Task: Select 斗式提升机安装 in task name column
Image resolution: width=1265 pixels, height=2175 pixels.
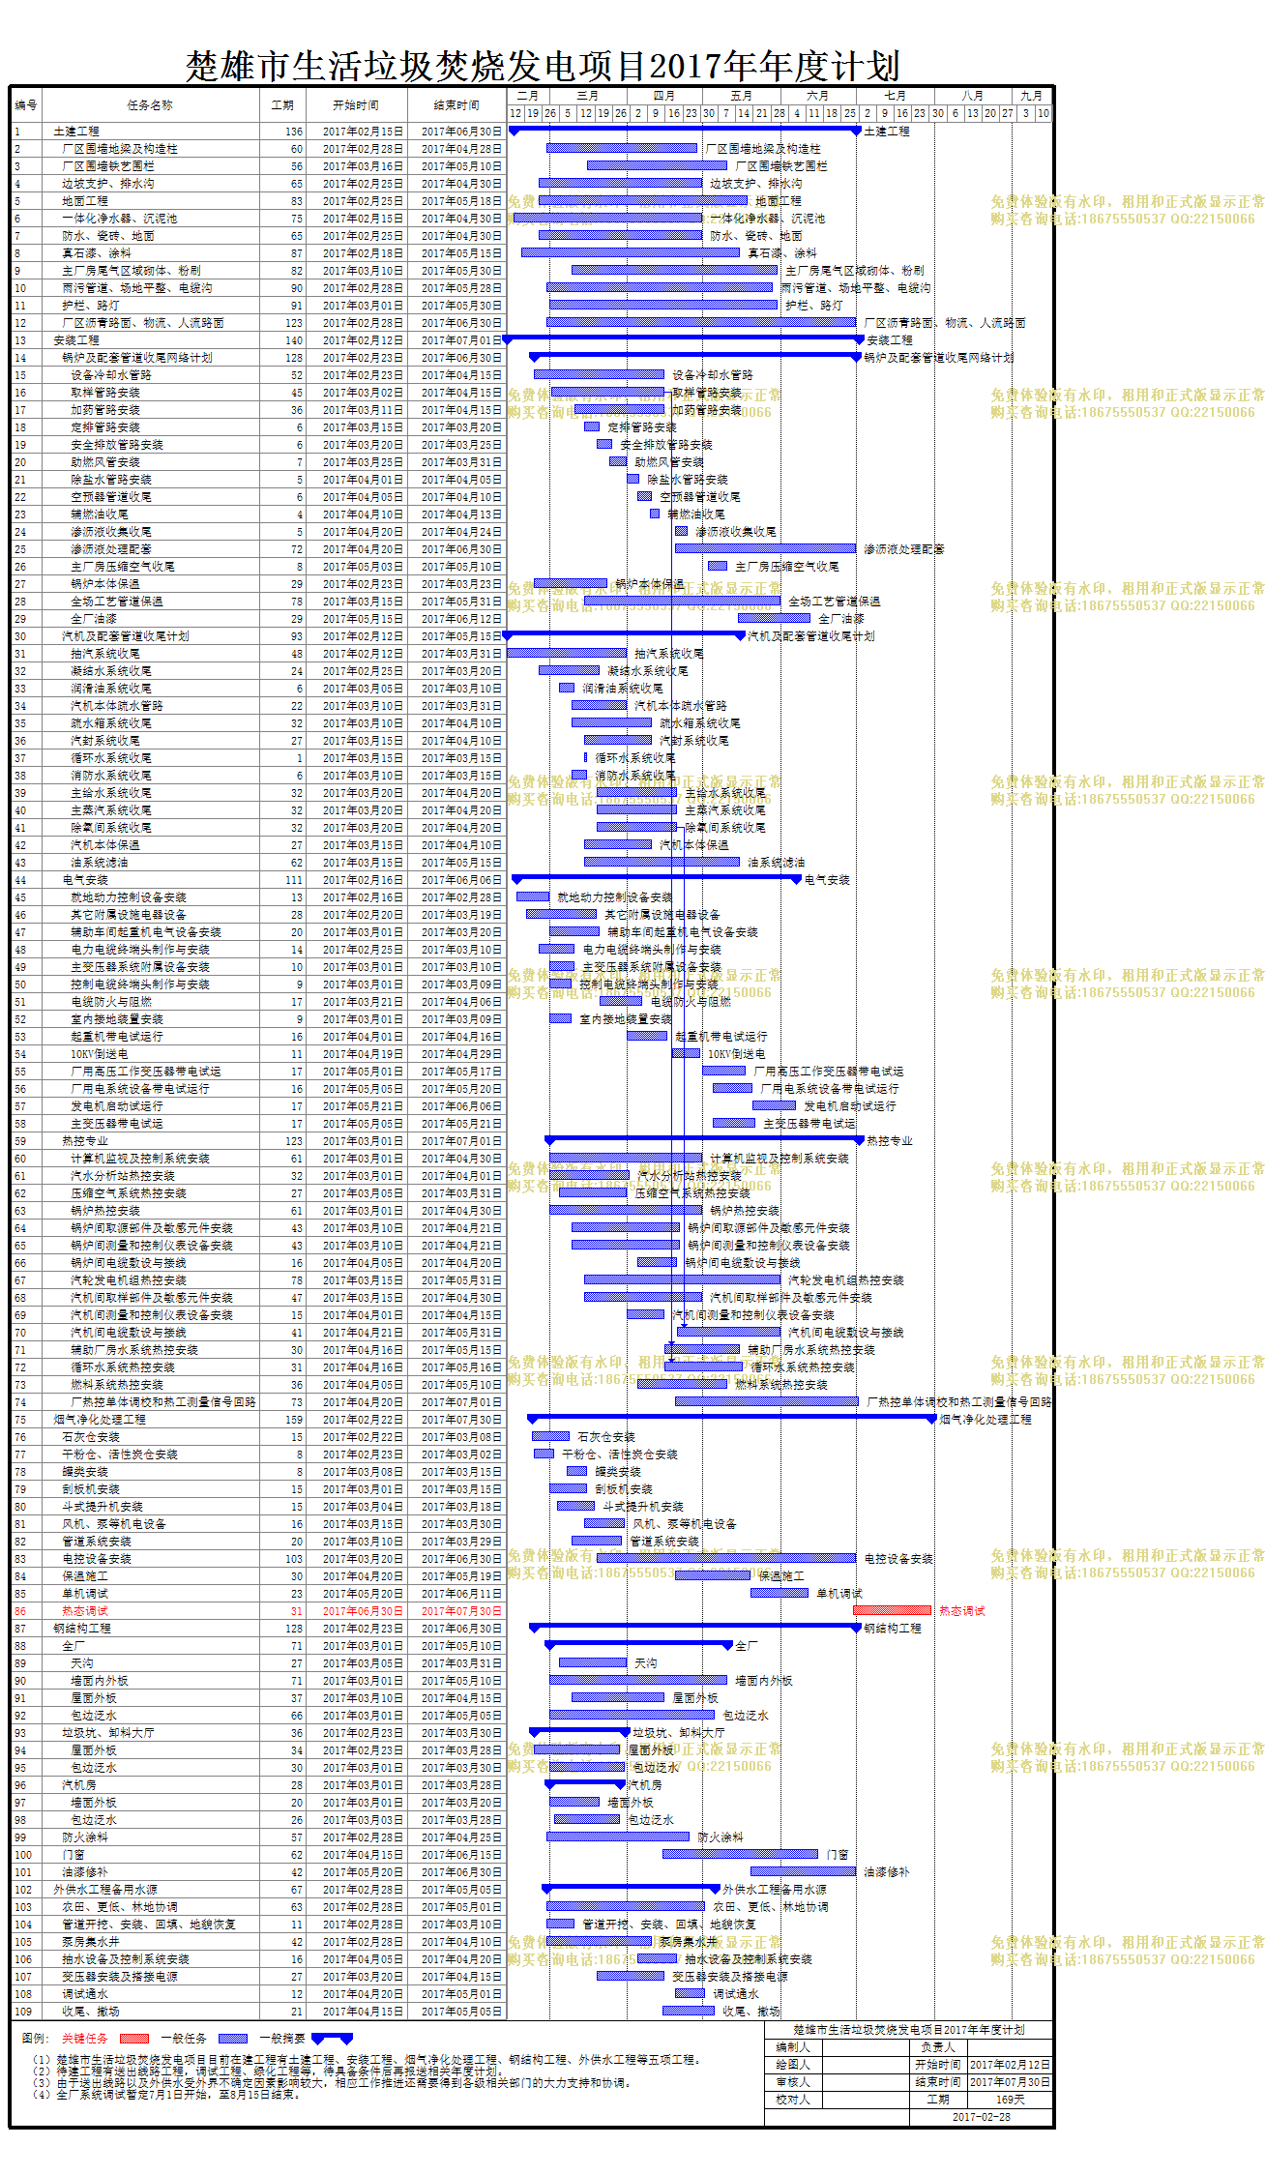Action: (x=103, y=1507)
